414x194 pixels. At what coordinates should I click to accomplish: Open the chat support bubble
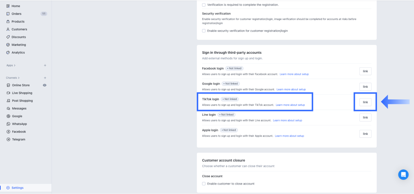[x=403, y=175]
